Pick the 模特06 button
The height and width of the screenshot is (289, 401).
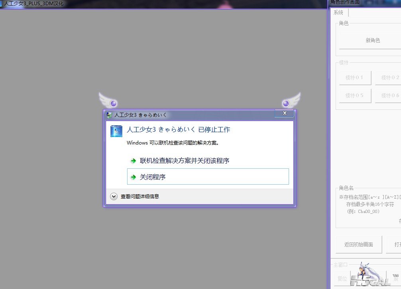pyautogui.click(x=388, y=96)
